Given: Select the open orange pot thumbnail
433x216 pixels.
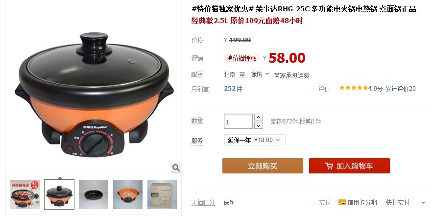Looking at the screenshot, I should 127,194.
